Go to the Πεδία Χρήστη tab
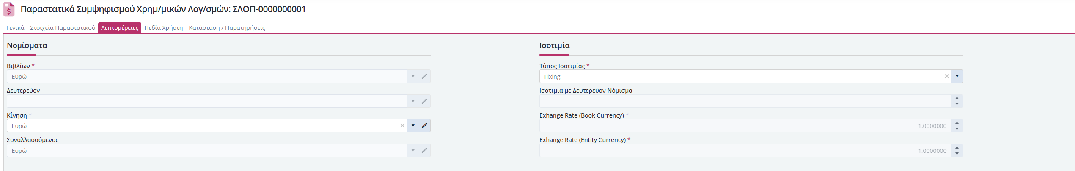 coord(164,28)
